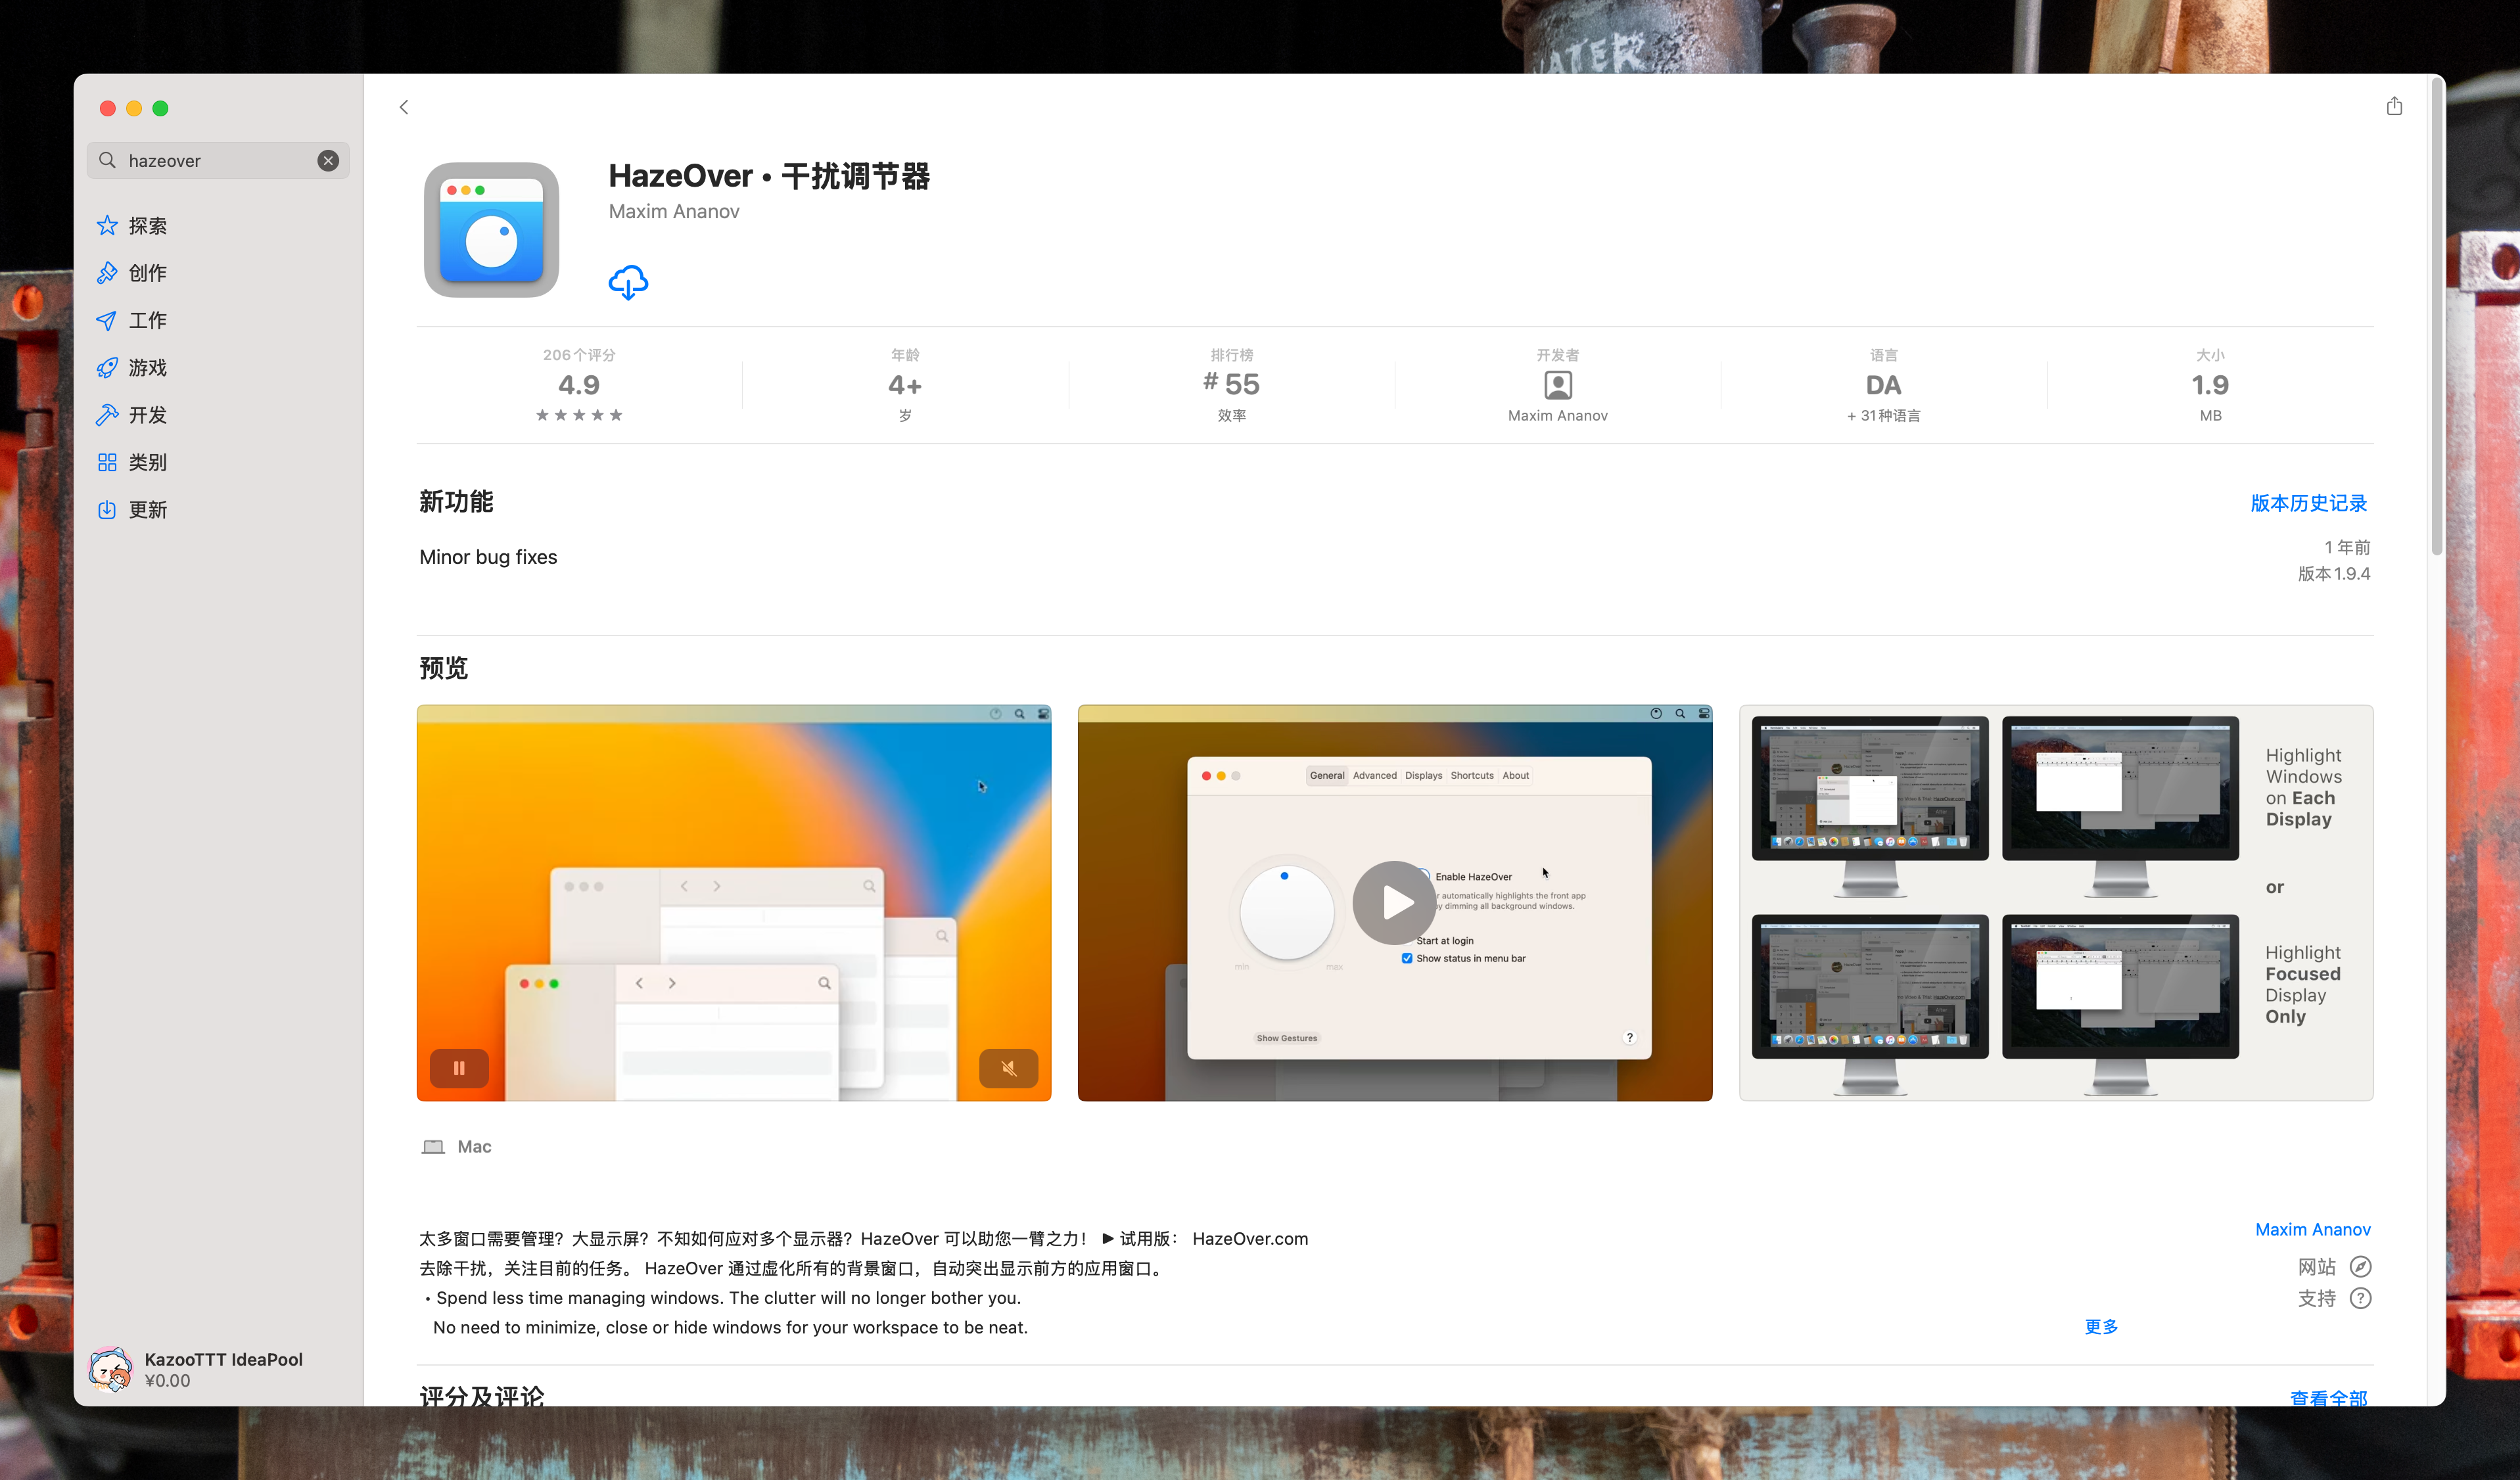Click the 版本 1.9.4 text
Viewport: 2520px width, 1480px height.
2334,574
